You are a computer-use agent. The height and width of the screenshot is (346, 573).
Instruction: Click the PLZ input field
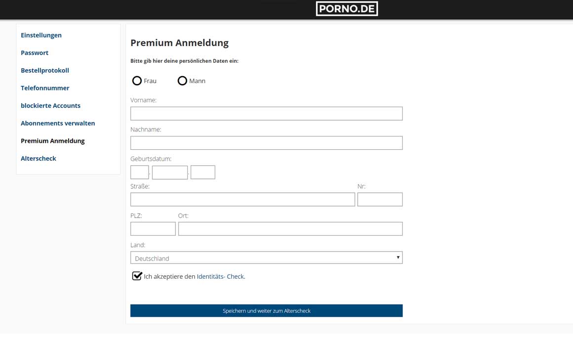153,228
